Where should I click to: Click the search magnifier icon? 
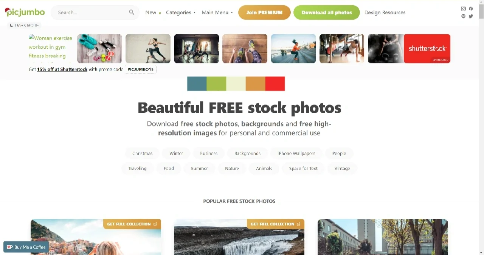[131, 12]
